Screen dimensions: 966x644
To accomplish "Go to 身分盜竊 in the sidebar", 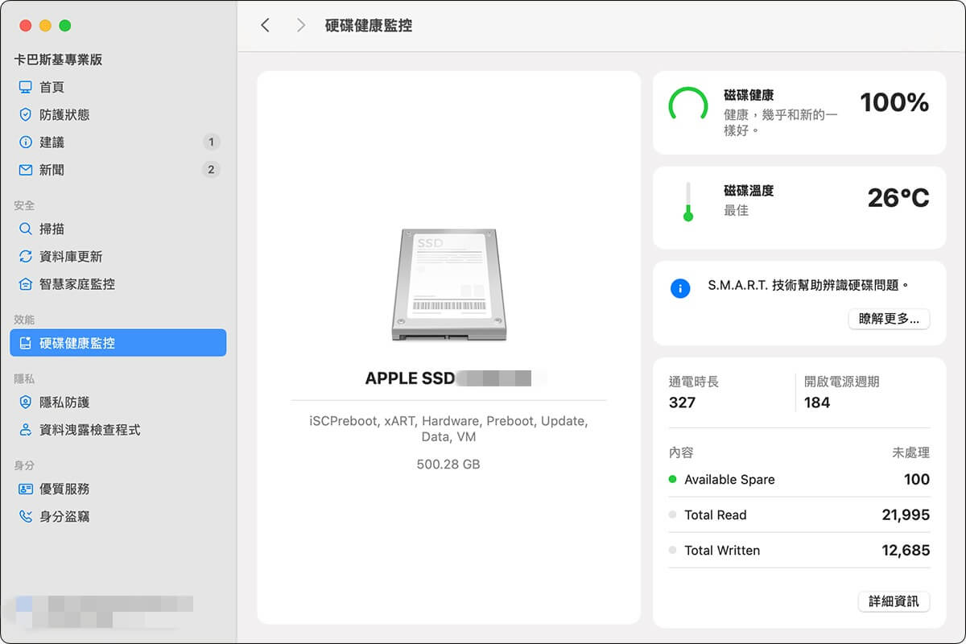I will coord(64,517).
